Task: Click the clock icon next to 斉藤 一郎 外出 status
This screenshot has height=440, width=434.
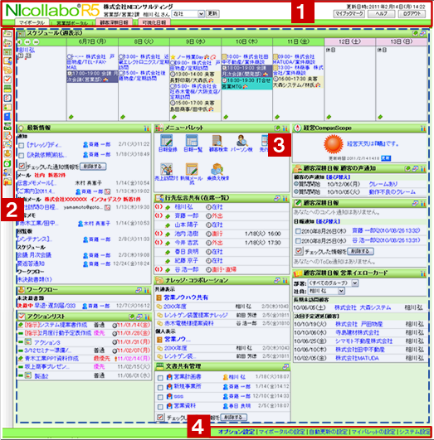Action: click(x=208, y=215)
